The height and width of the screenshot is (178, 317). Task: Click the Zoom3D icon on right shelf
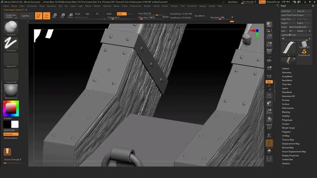(x=269, y=111)
